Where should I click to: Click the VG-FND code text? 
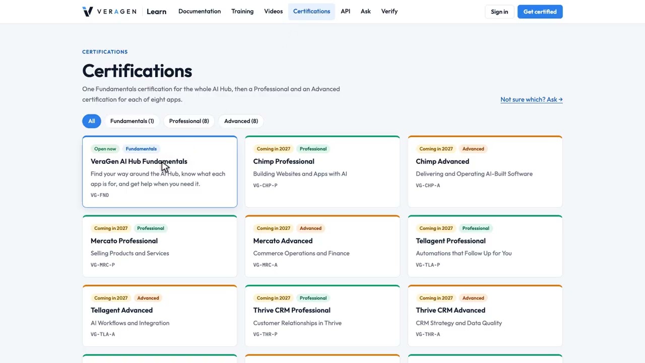(x=100, y=195)
